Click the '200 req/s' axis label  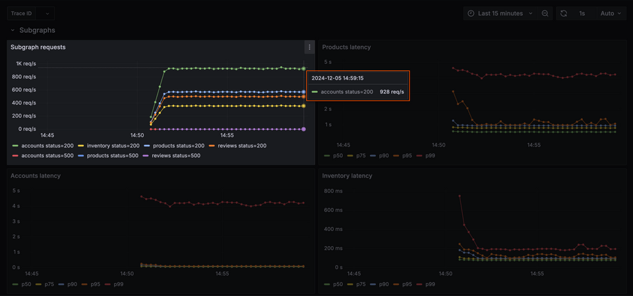(24, 116)
